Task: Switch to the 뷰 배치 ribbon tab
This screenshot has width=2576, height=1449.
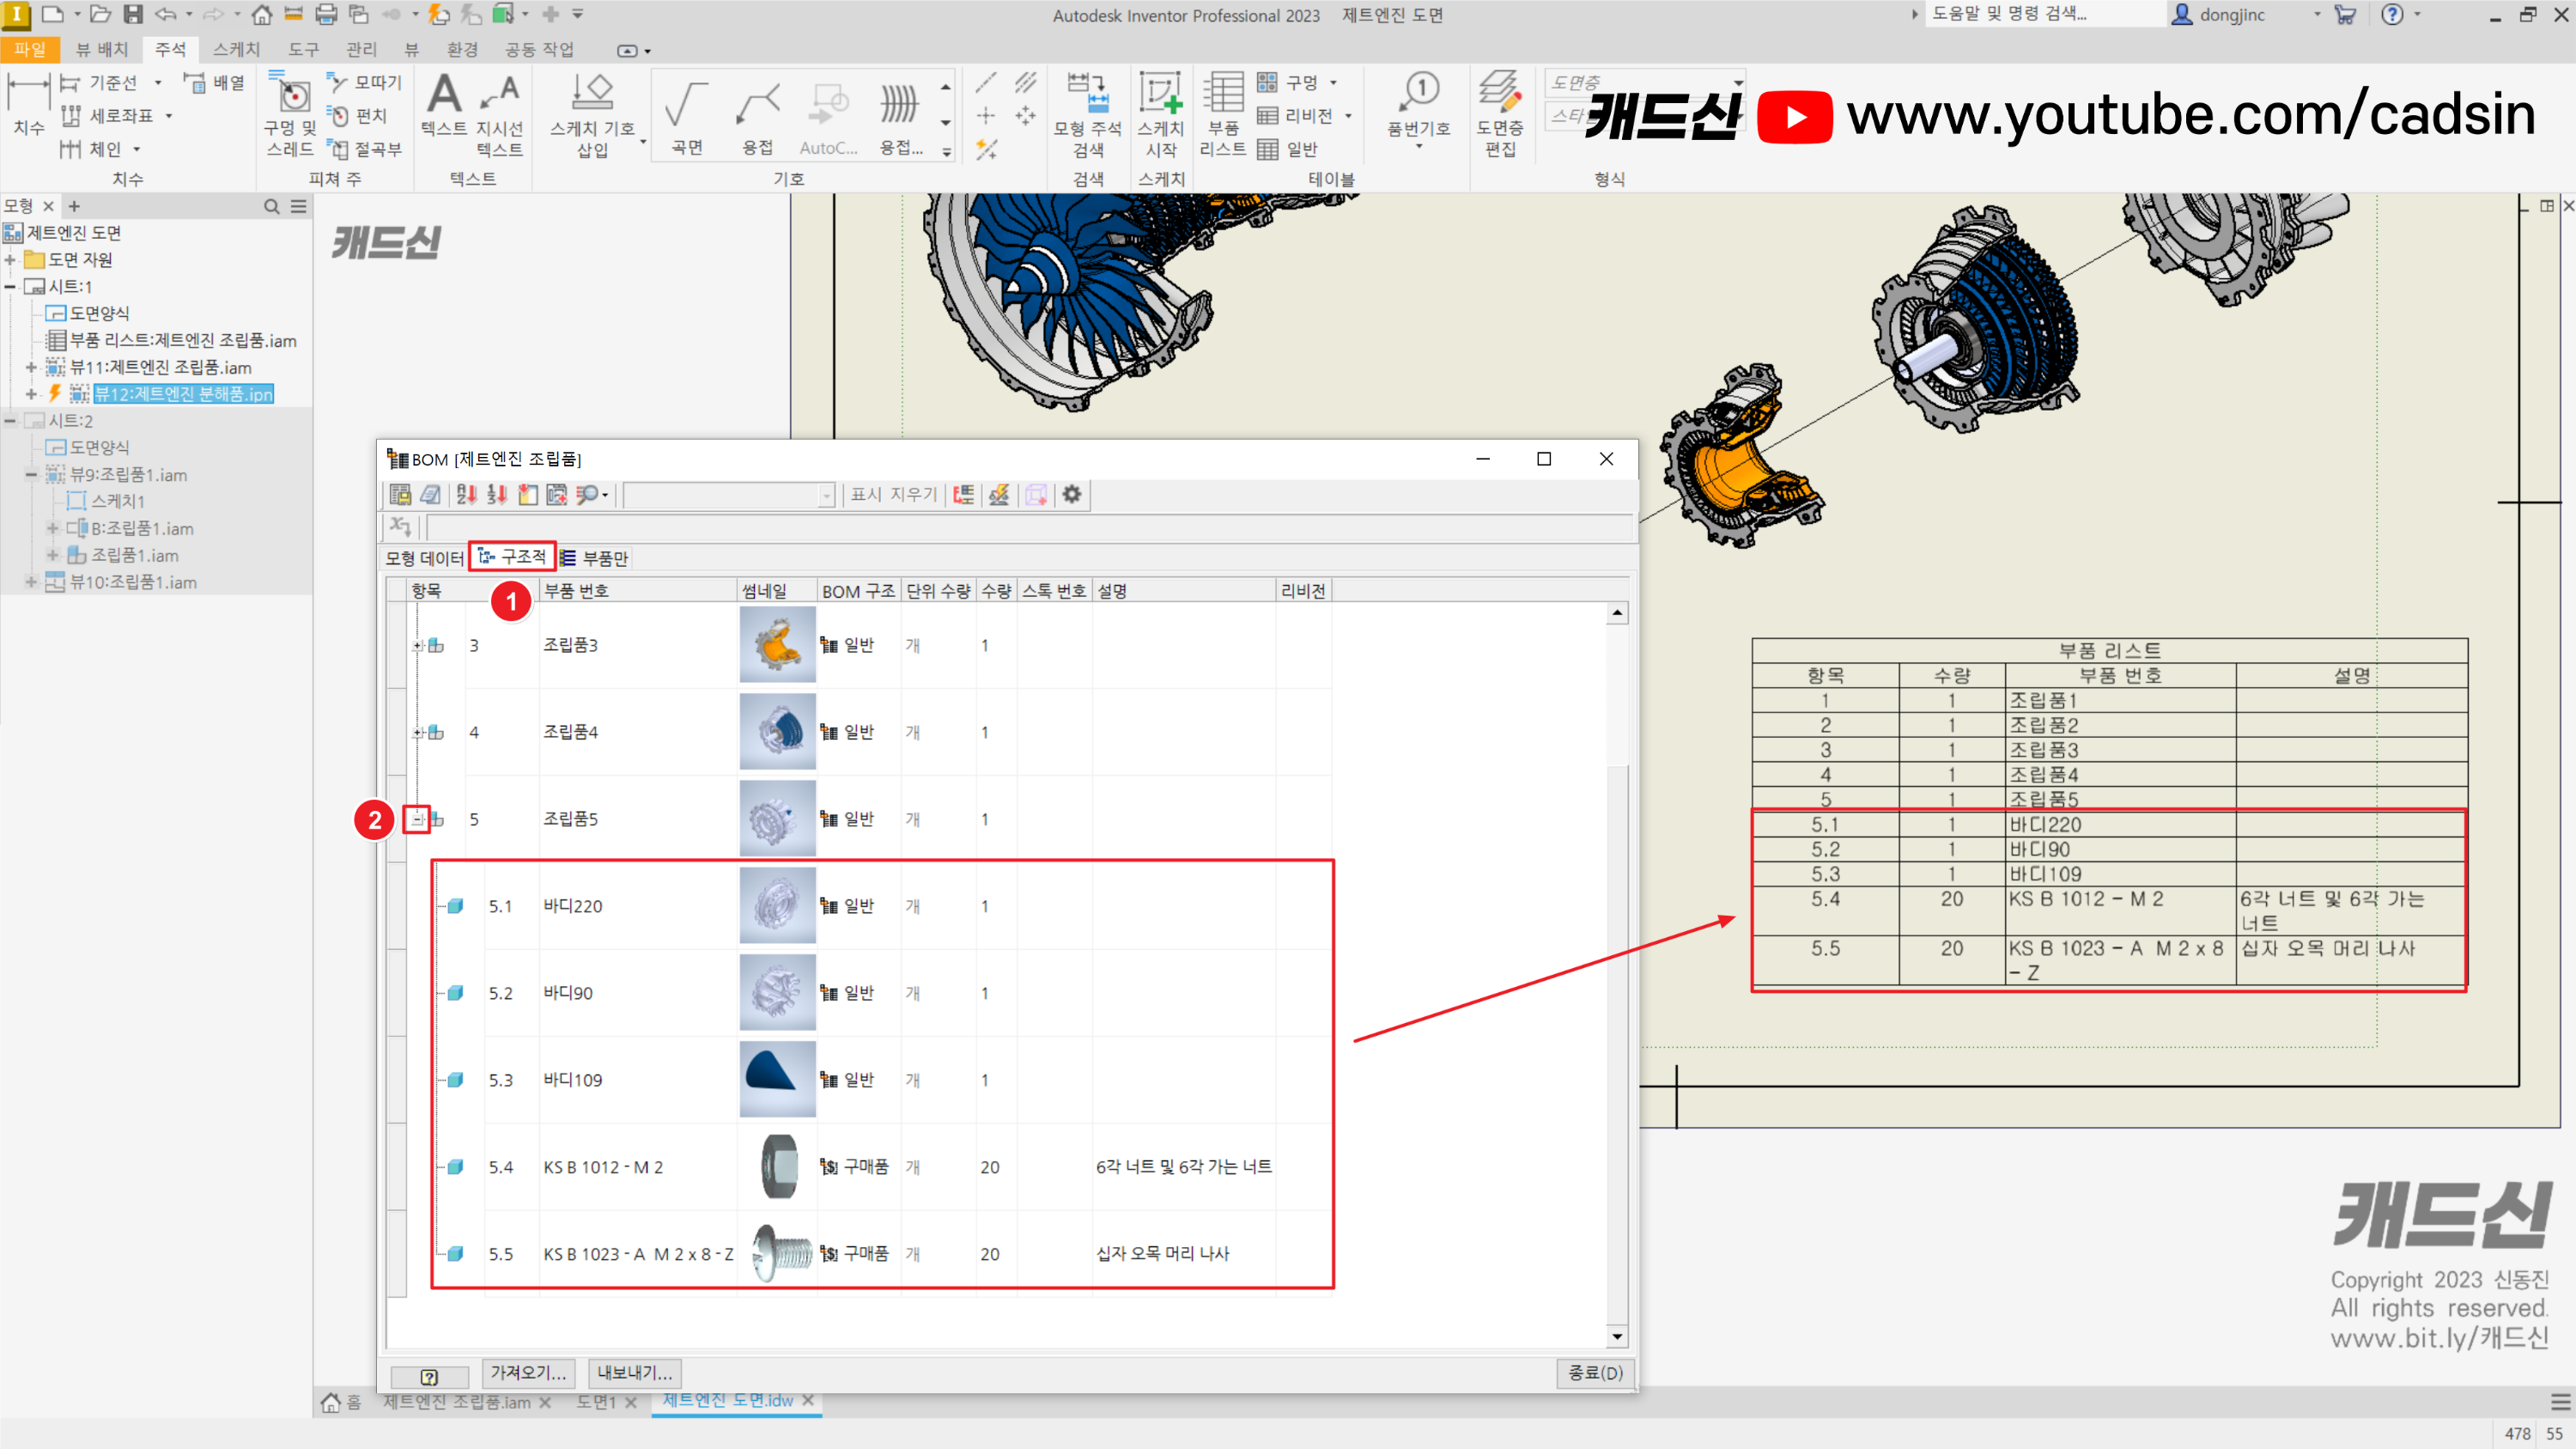Action: tap(101, 49)
